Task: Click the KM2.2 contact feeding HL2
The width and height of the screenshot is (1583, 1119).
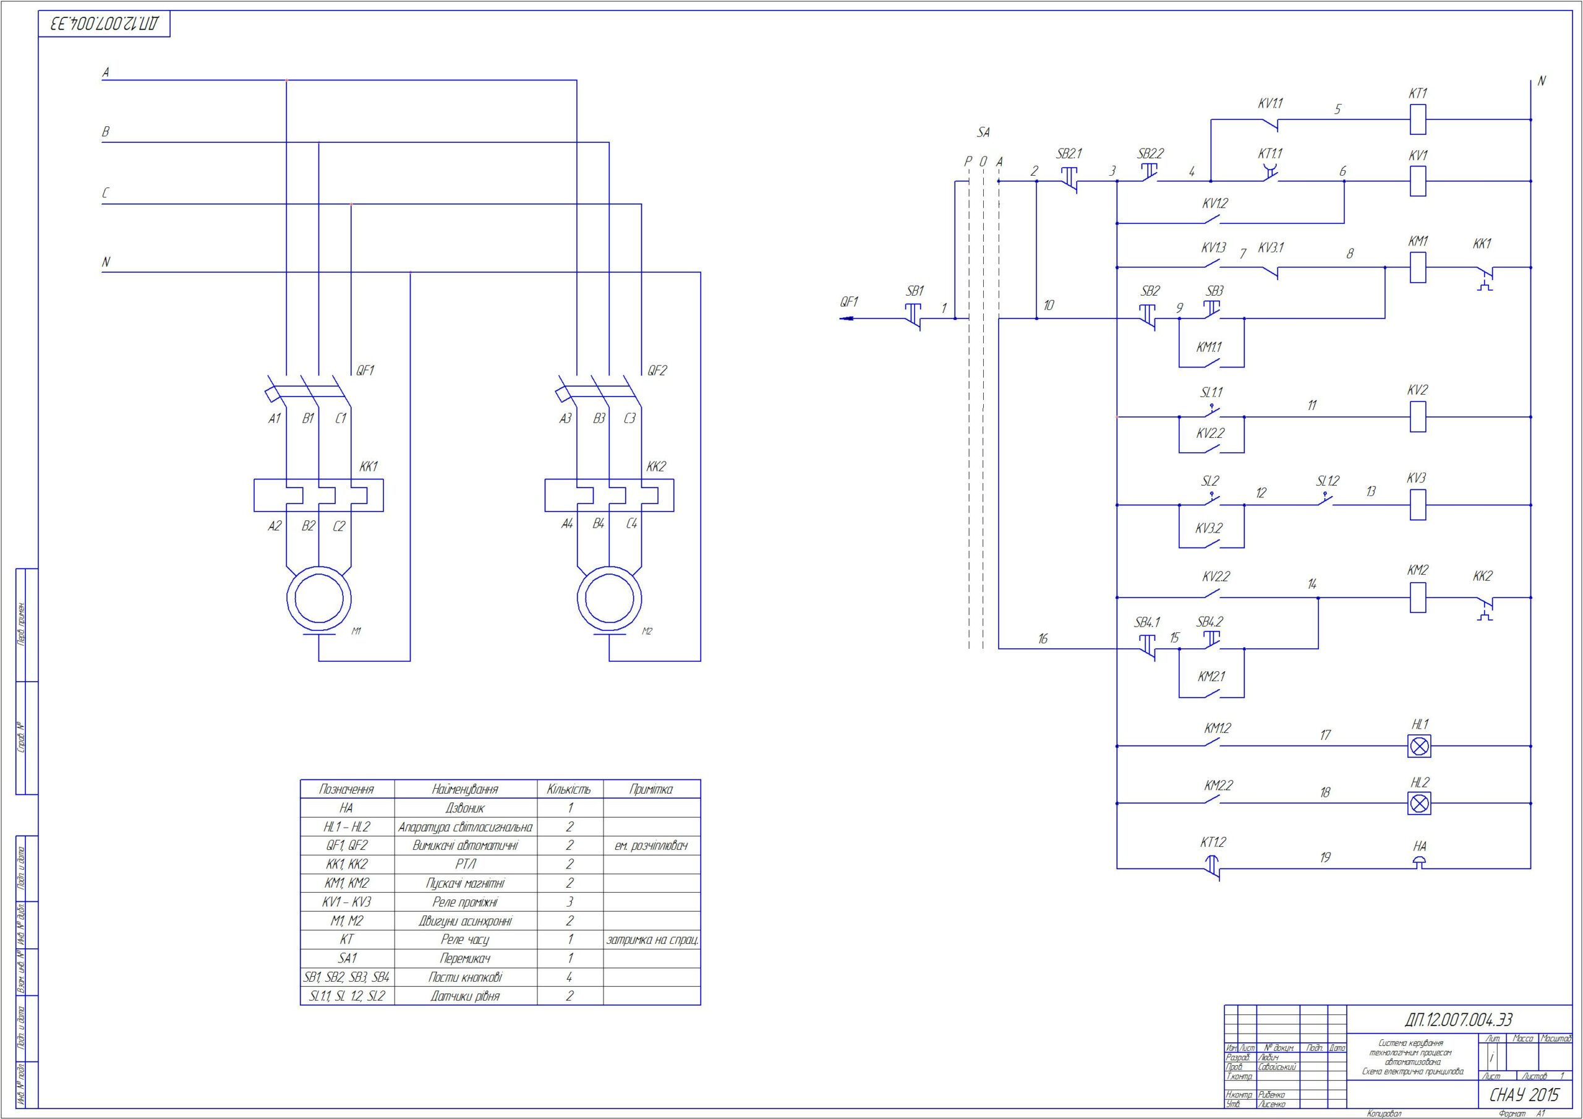Action: coord(1211,799)
